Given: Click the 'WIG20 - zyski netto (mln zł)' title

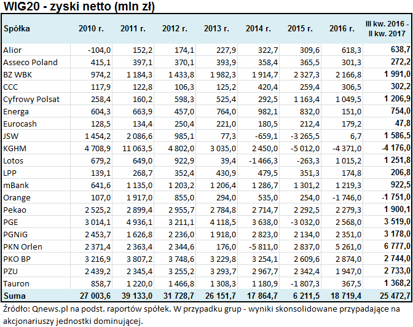Looking at the screenshot, I should coord(78,8).
